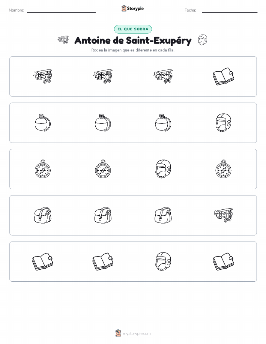The width and height of the screenshot is (266, 344).
Task: Click the EL QUE SOBRA badge
Action: (133, 29)
